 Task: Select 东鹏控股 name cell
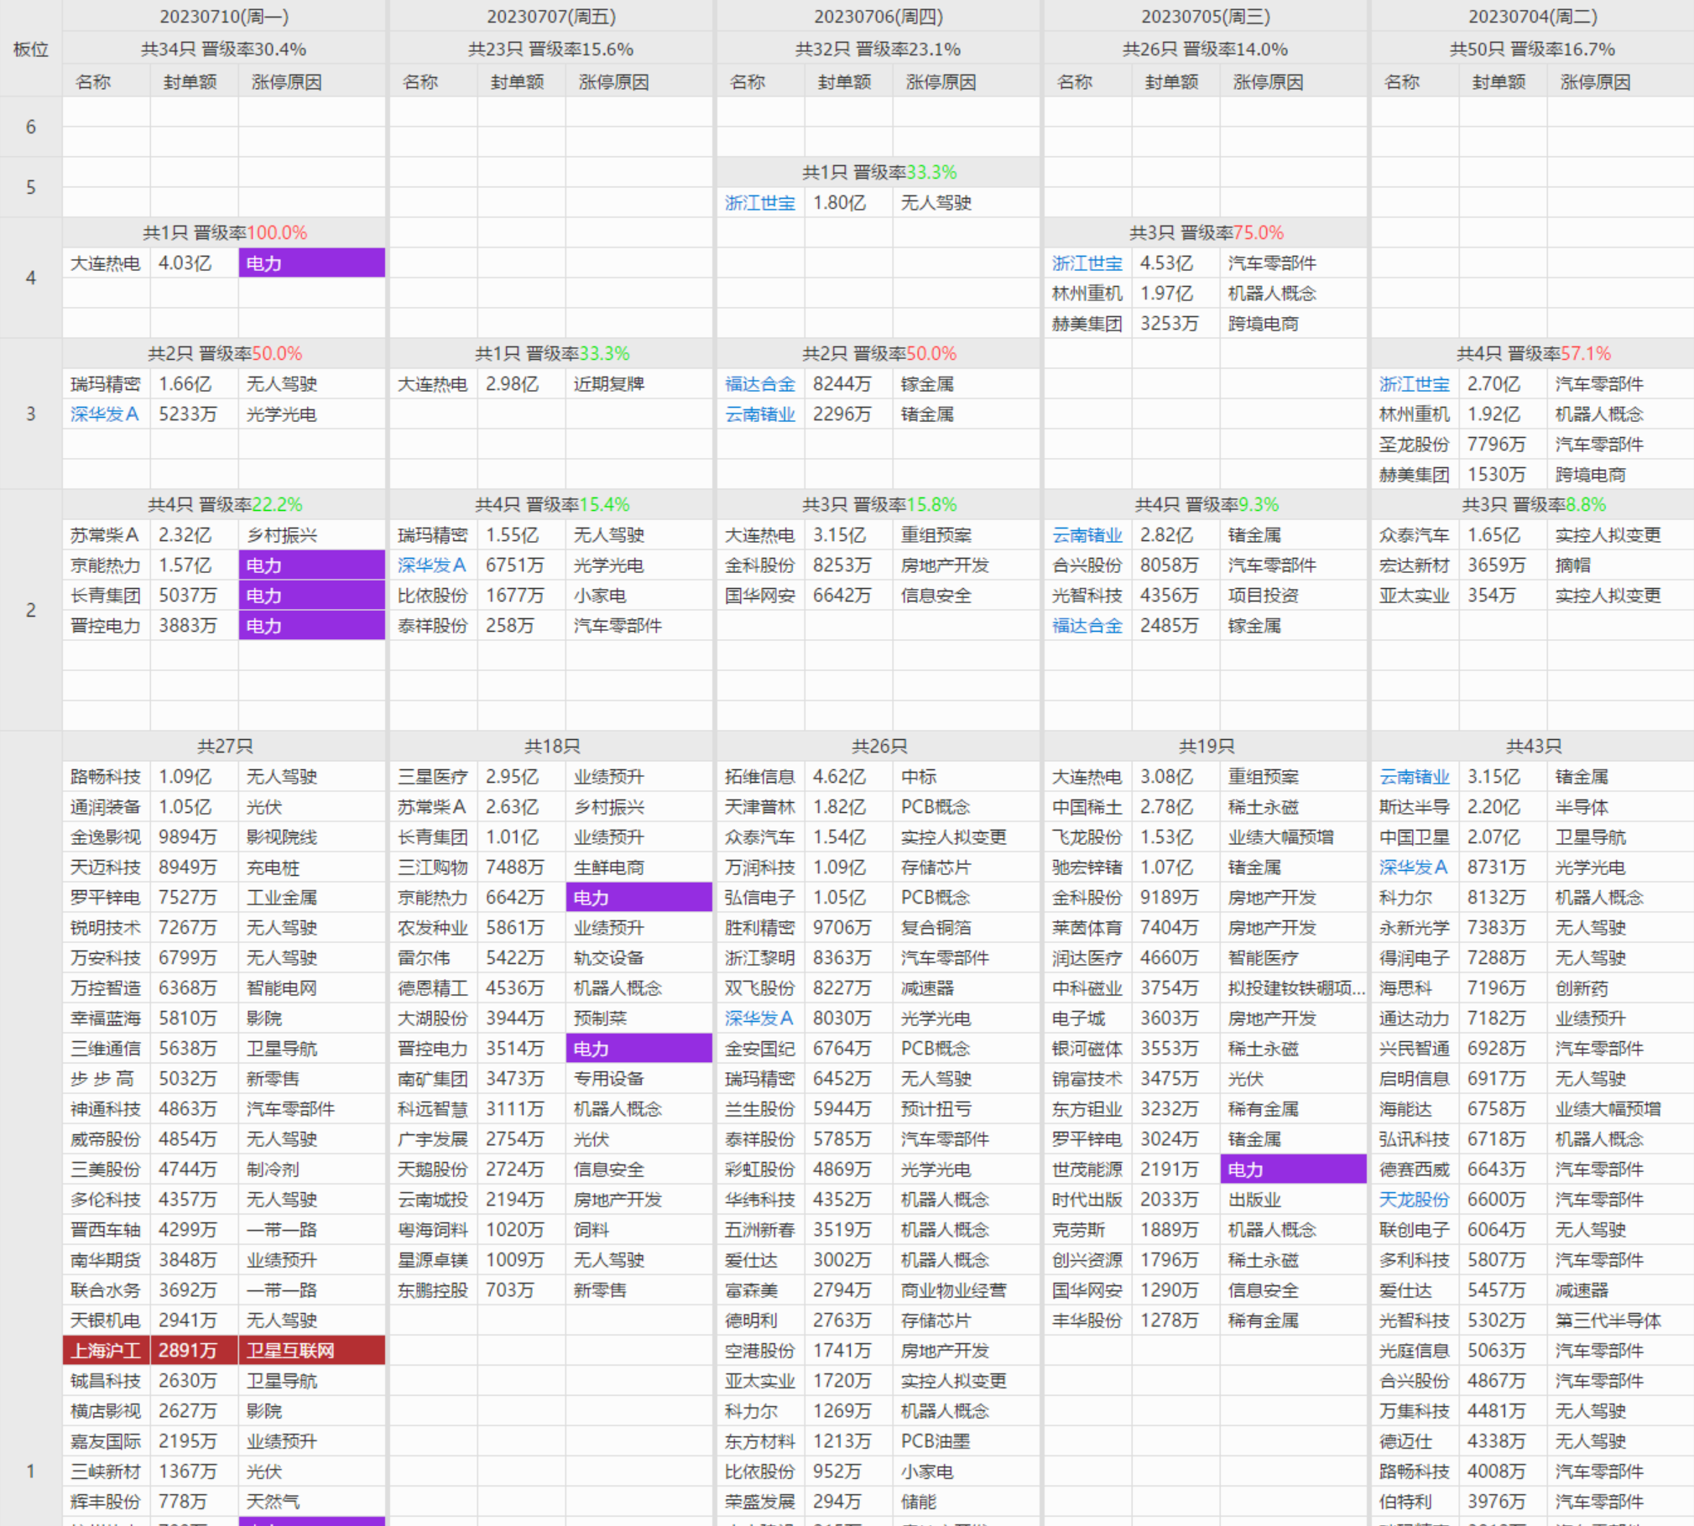pyautogui.click(x=433, y=1290)
